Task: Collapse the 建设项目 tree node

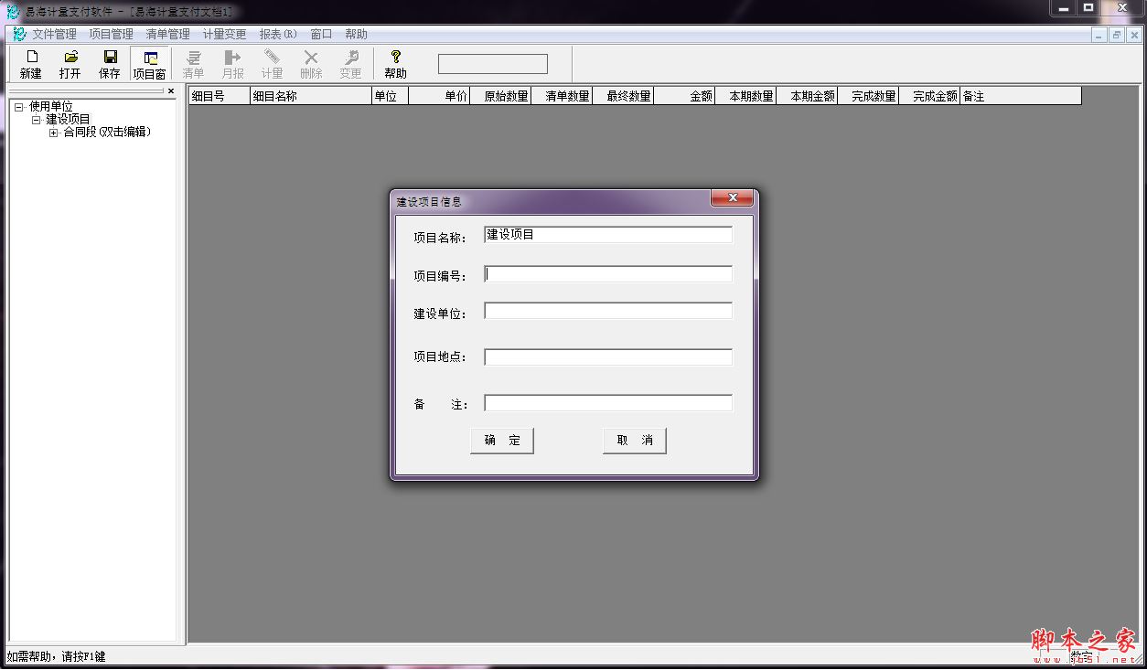Action: [36, 120]
